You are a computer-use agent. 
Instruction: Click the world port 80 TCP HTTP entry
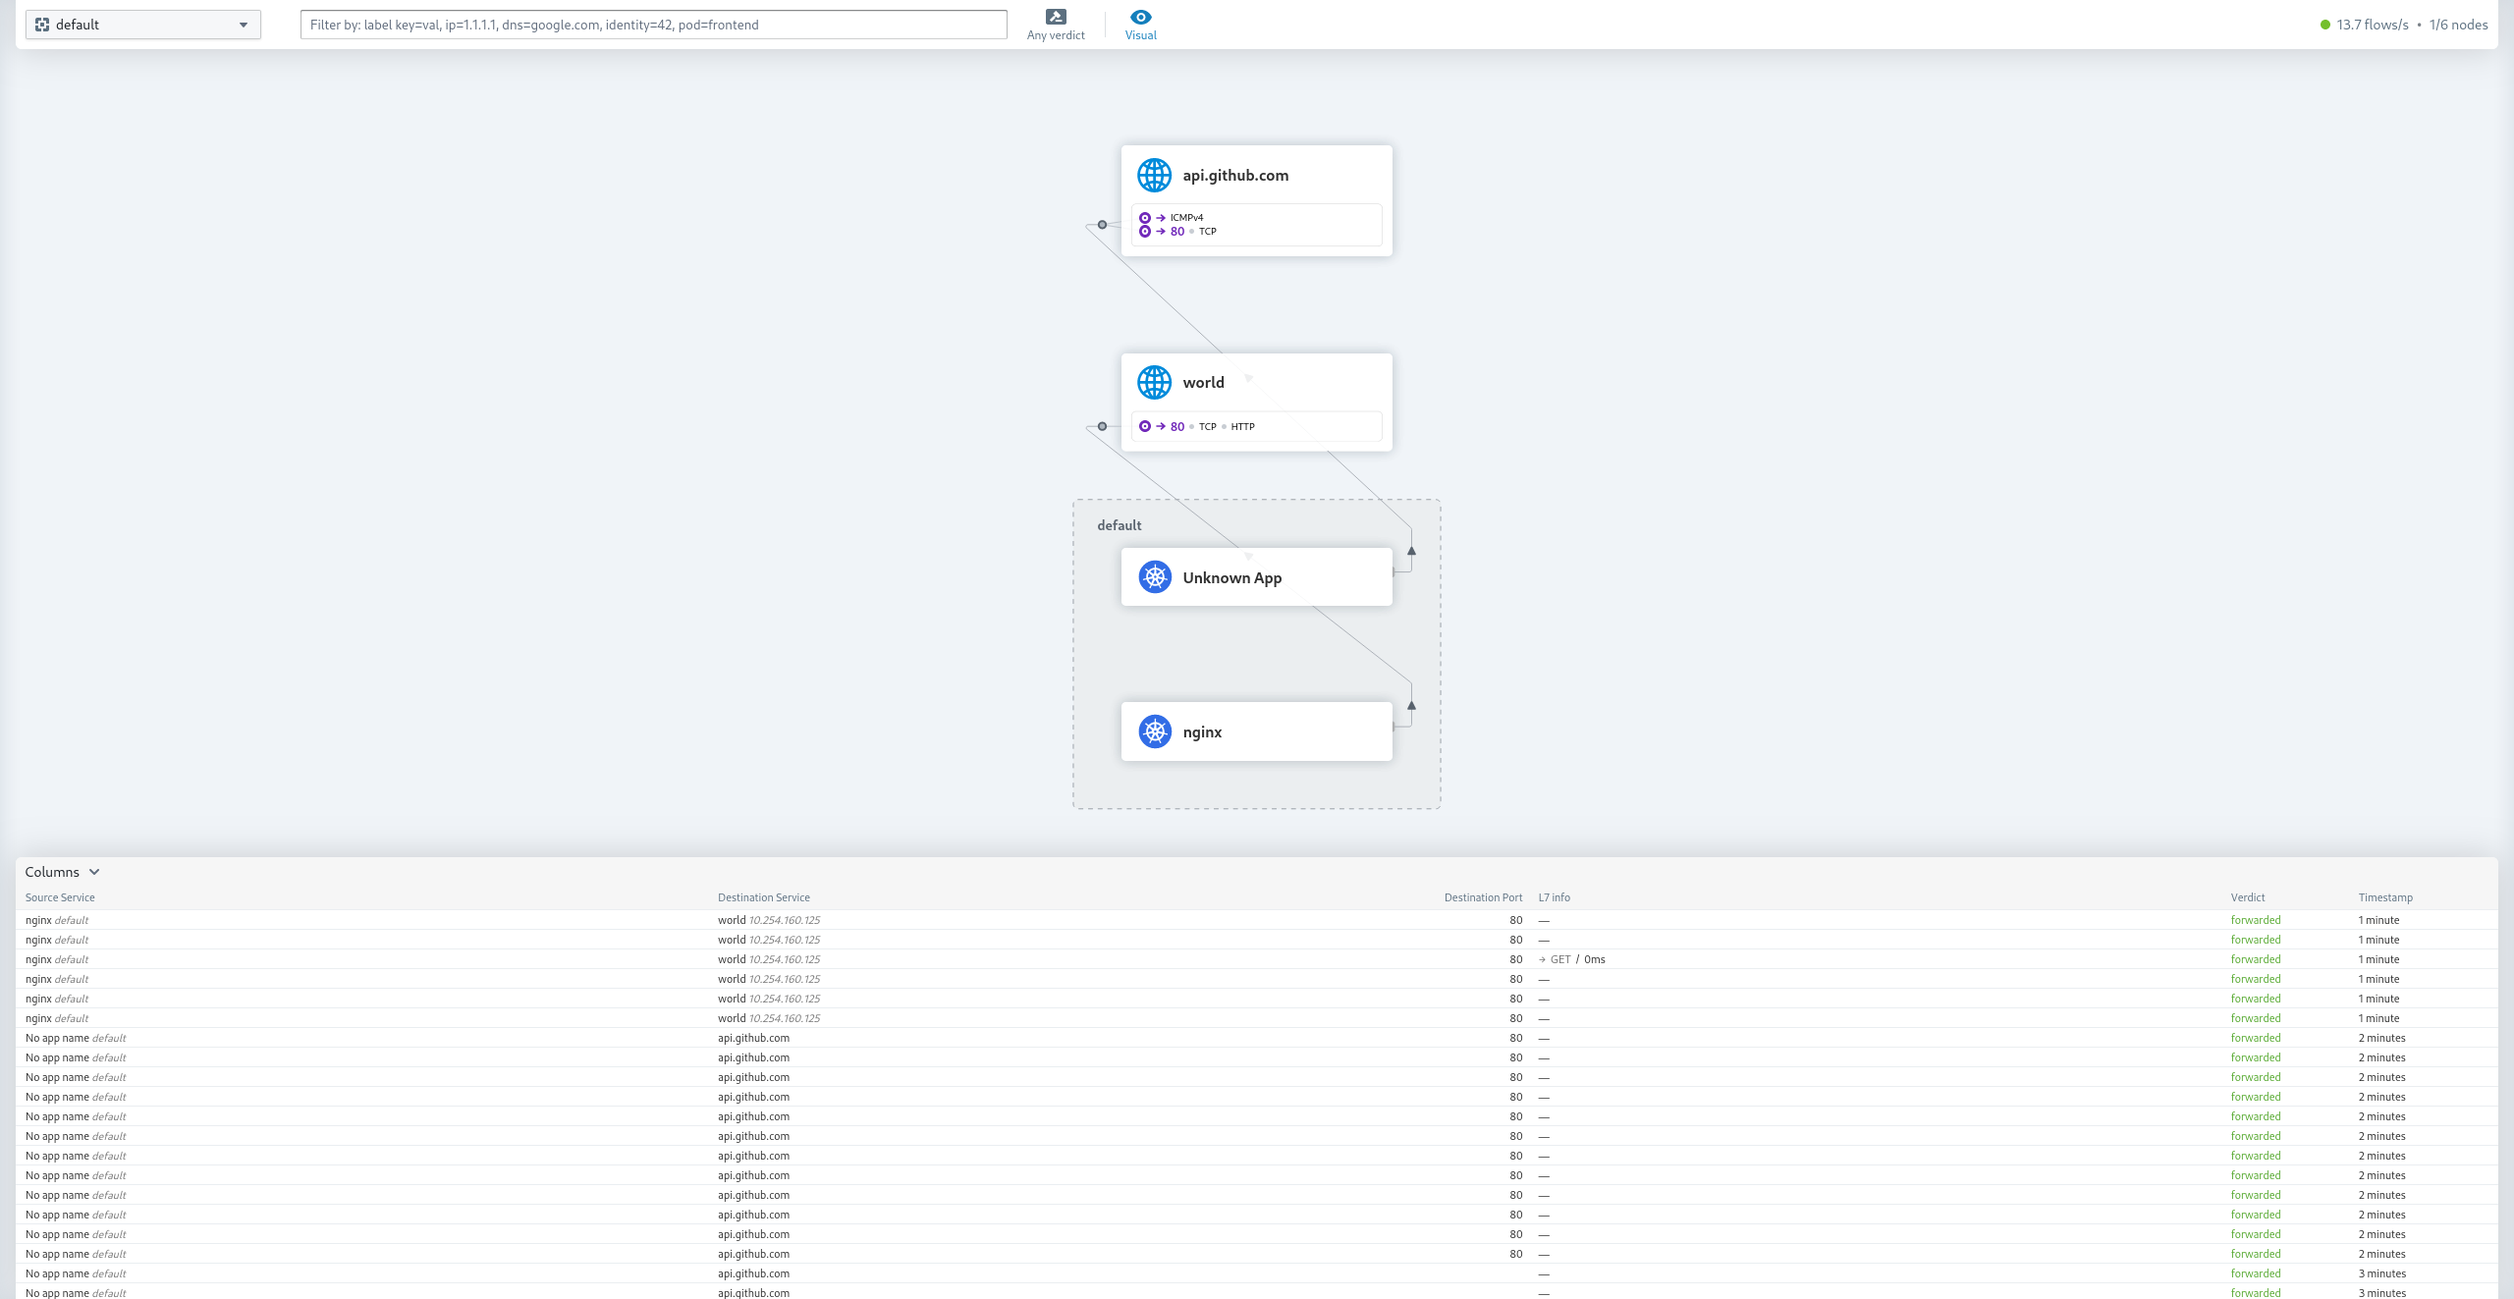[x=1198, y=426]
